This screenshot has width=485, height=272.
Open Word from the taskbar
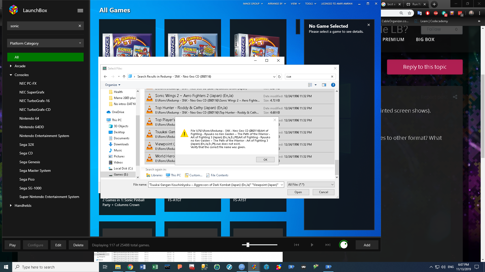pyautogui.click(x=143, y=267)
